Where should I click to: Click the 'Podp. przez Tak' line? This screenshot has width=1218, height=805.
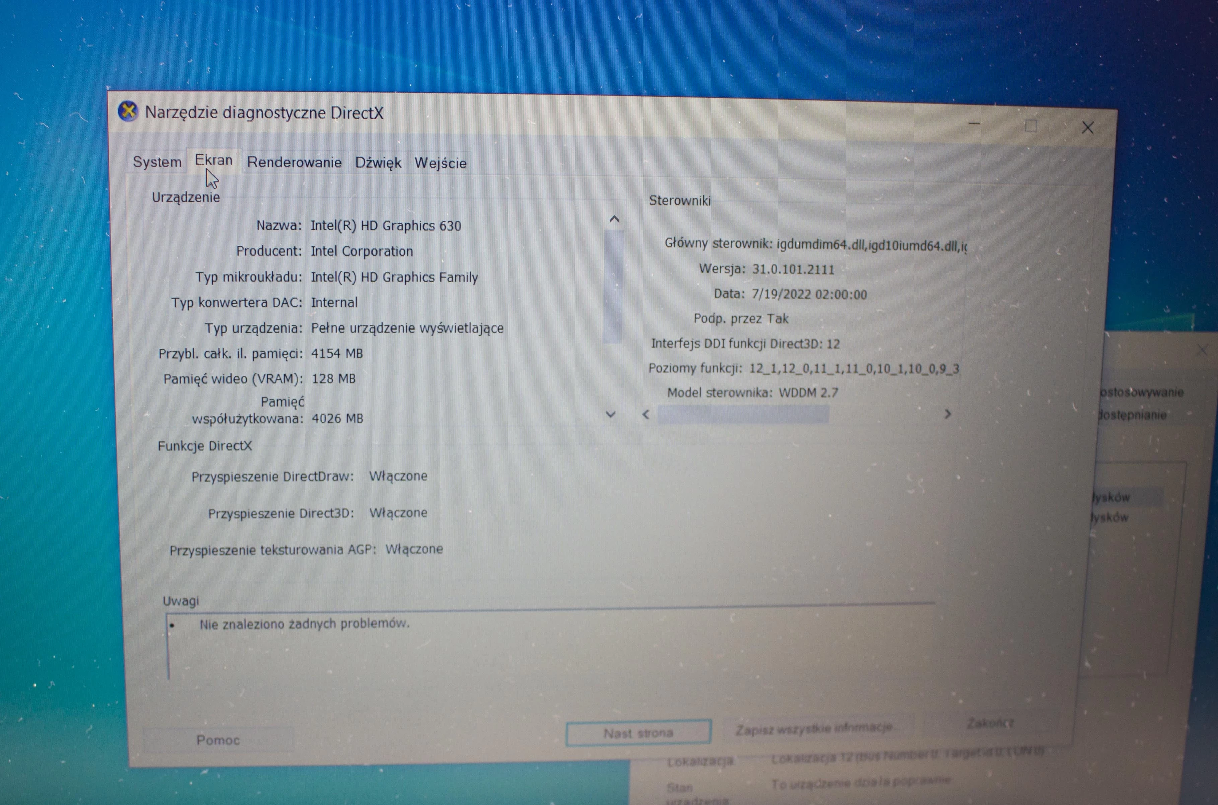741,319
